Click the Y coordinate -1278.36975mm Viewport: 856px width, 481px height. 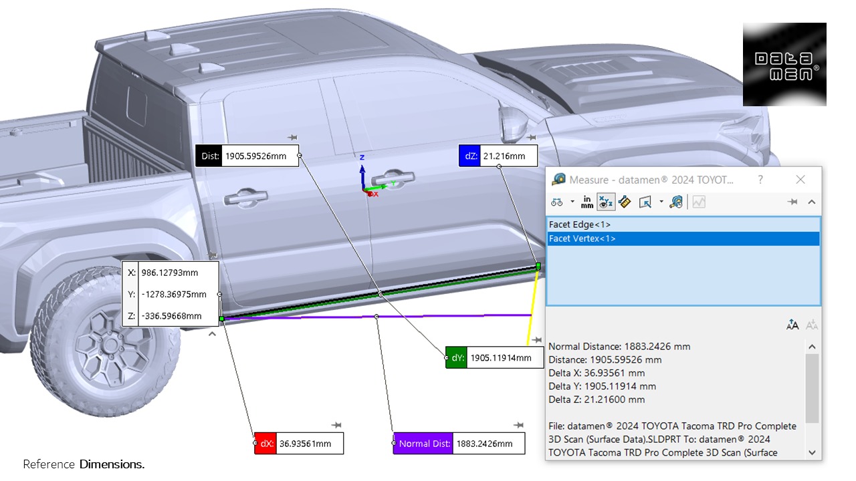click(174, 294)
